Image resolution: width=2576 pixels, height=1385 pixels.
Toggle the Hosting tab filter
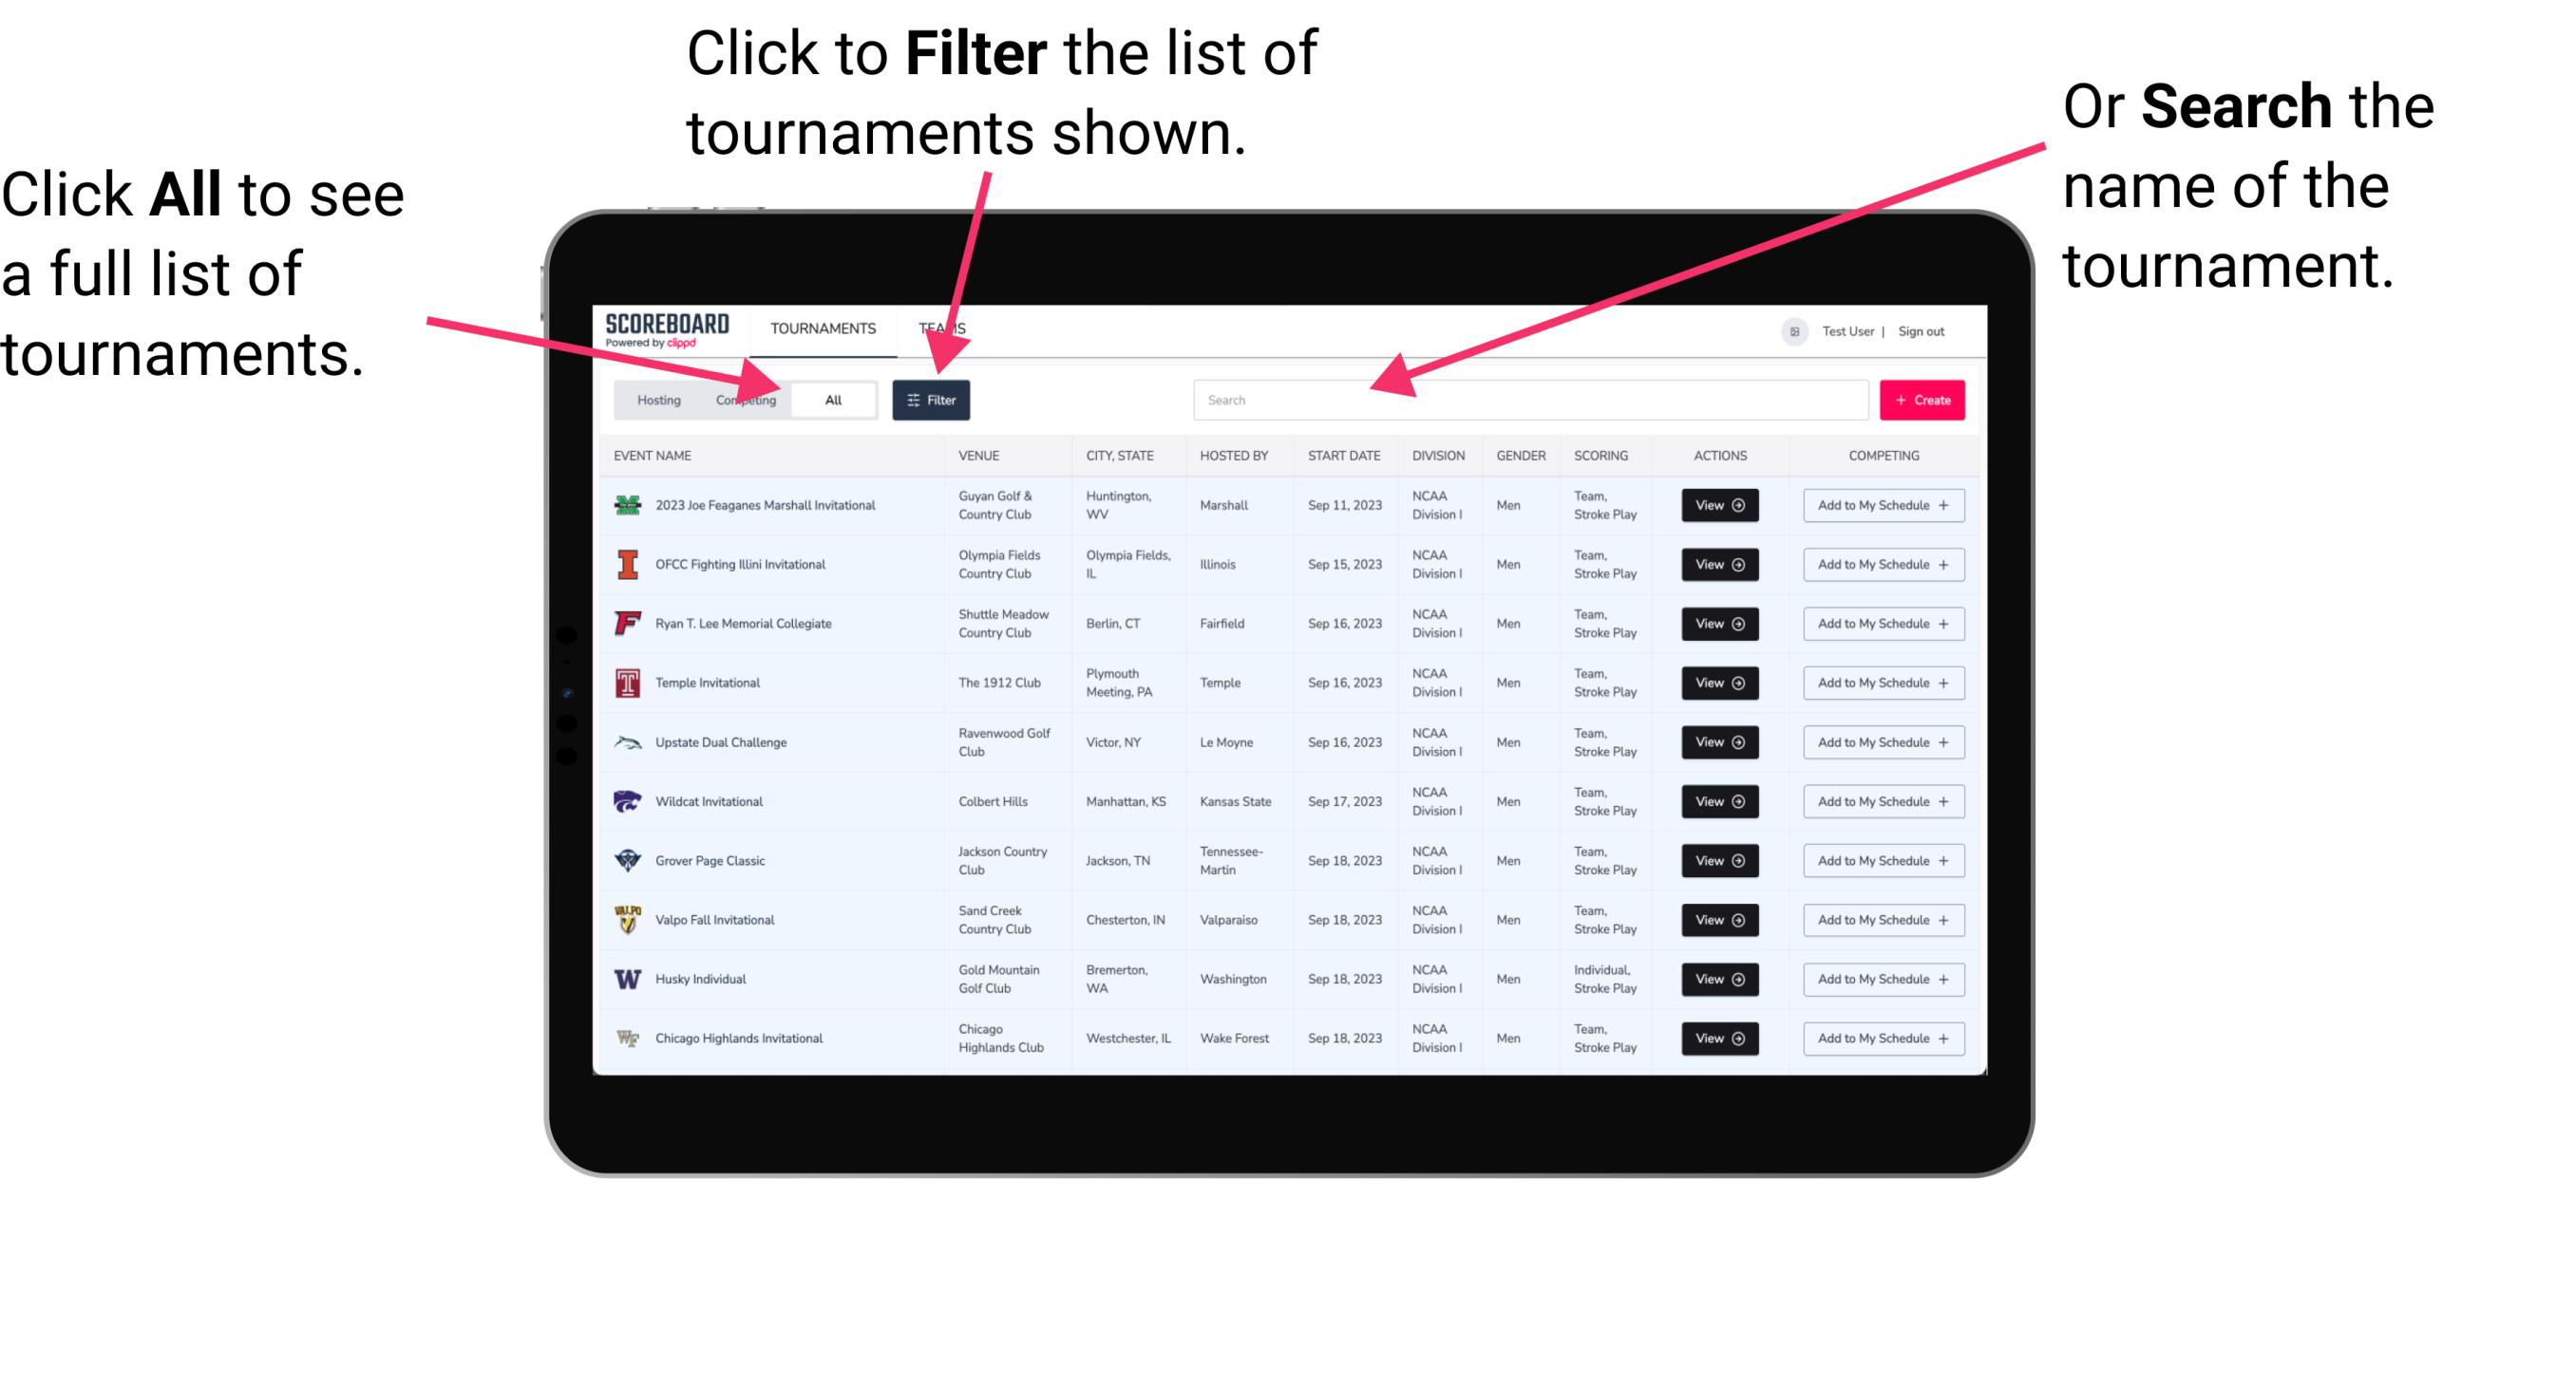point(655,399)
